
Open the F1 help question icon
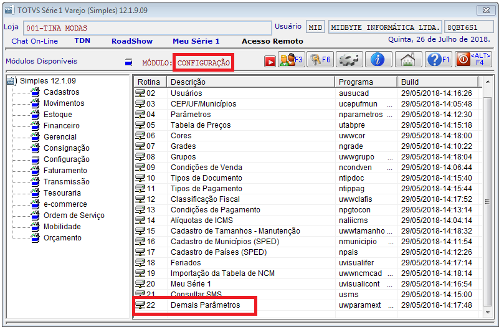tap(438, 60)
